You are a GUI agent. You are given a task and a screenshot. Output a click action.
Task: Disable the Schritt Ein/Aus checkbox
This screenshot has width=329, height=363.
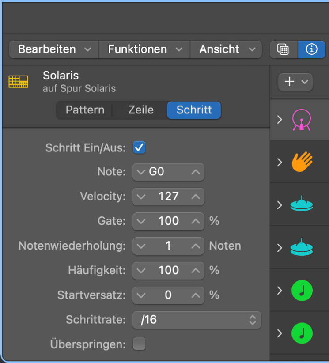click(x=139, y=147)
